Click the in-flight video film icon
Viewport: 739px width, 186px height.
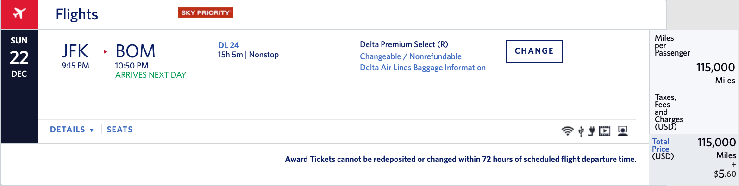[x=605, y=131]
